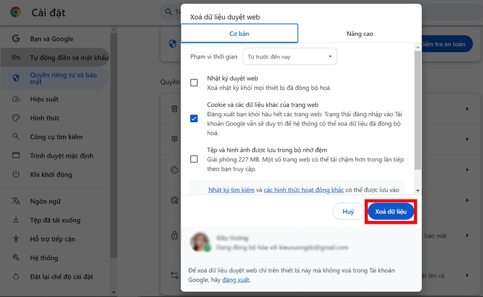Click the Hình thức palette icon
Viewport: 483px width, 297px height.
pos(16,118)
